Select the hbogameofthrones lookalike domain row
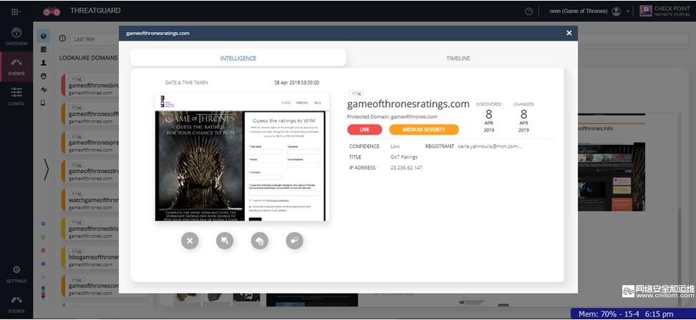The image size is (696, 320). 90,258
